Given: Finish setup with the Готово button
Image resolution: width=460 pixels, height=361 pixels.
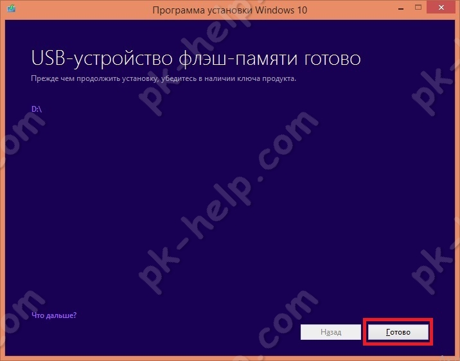Looking at the screenshot, I should 398,332.
